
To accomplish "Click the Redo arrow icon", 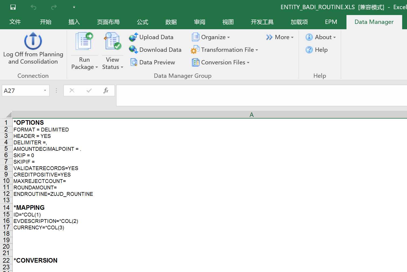I will 54,7.
